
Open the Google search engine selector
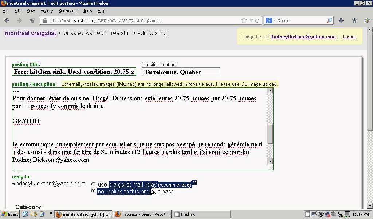point(270,21)
